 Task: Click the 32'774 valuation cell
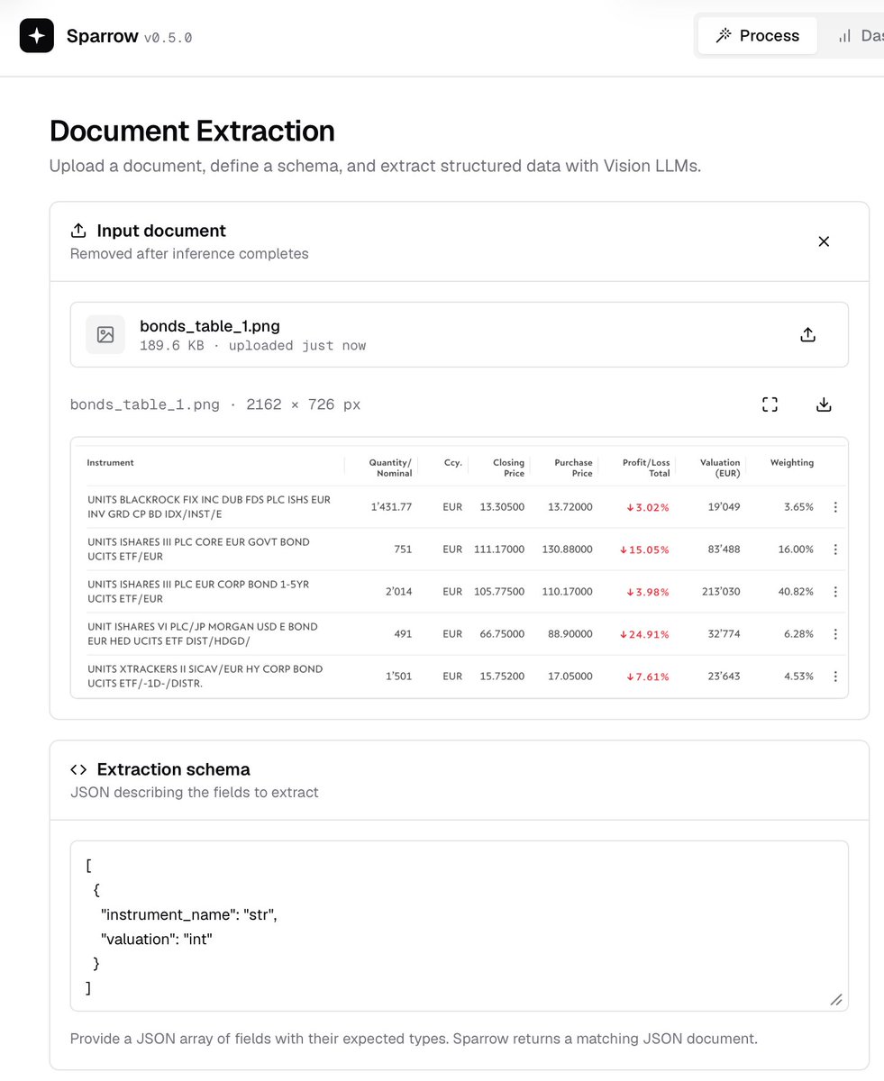tap(724, 634)
